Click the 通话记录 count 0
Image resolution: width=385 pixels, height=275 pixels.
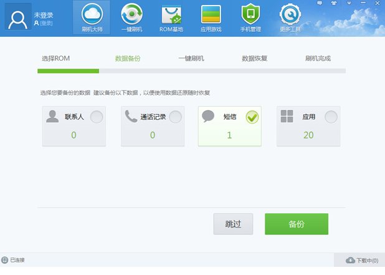pyautogui.click(x=153, y=135)
